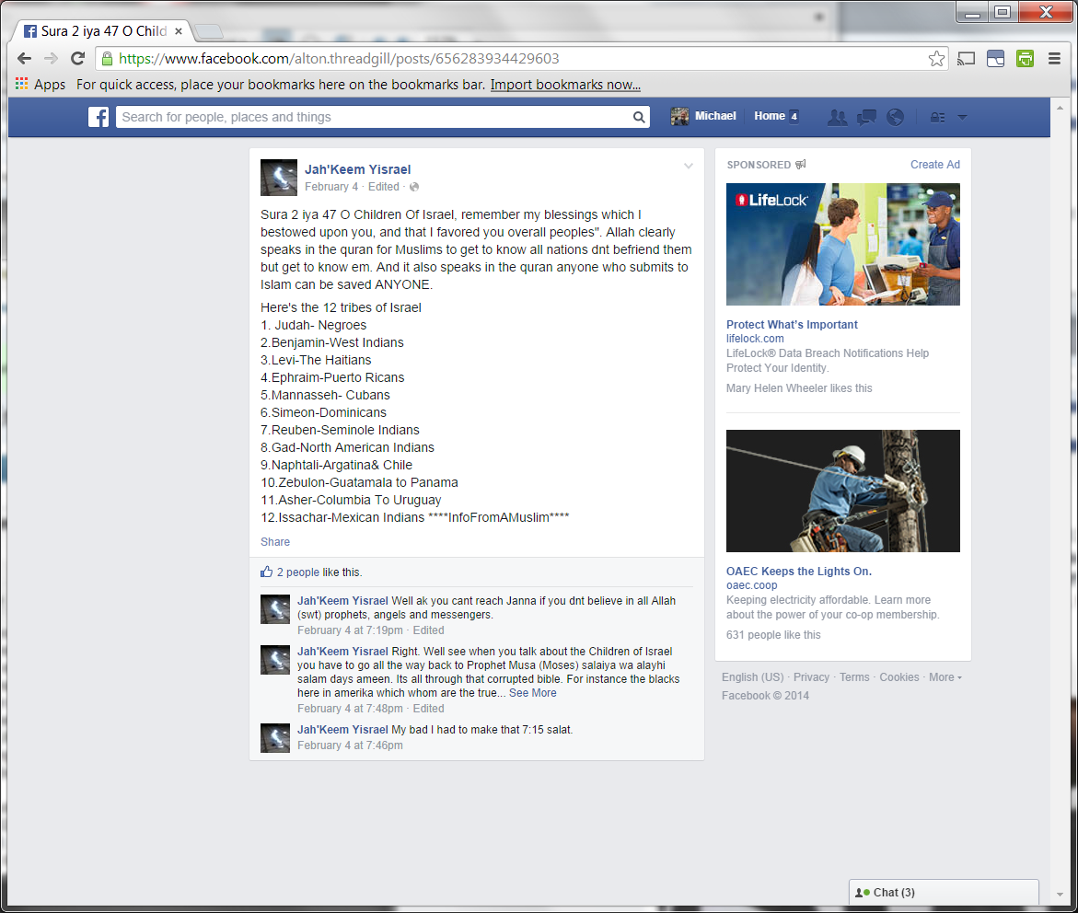Viewport: 1078px width, 913px height.
Task: Expand the comment with See More
Action: pos(533,693)
